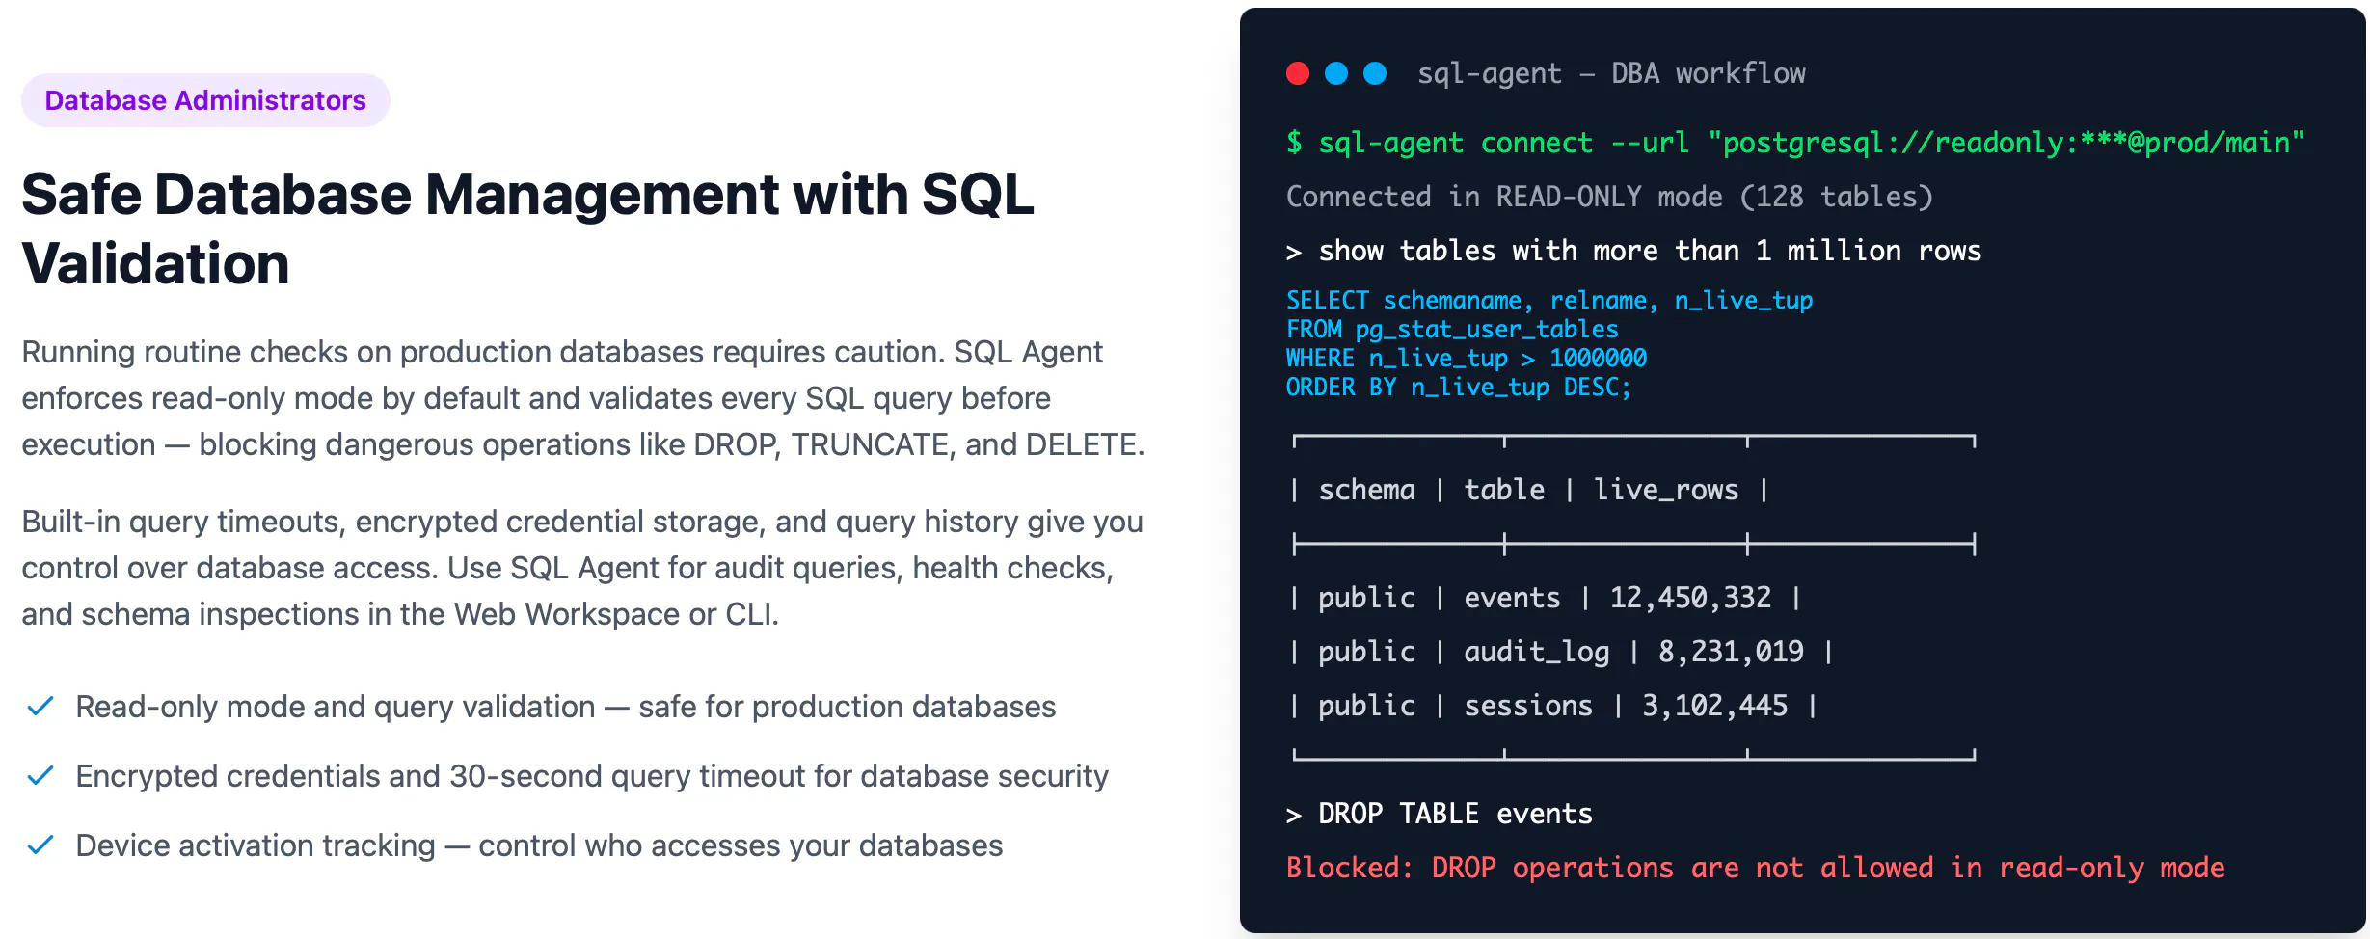Click the Database Administrators badge
The width and height of the screenshot is (2370, 939).
tap(205, 100)
